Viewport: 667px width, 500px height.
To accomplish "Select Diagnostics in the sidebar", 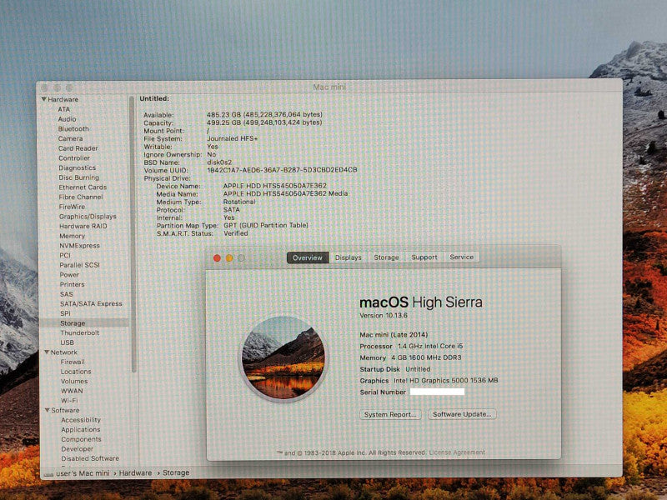I will pos(78,168).
